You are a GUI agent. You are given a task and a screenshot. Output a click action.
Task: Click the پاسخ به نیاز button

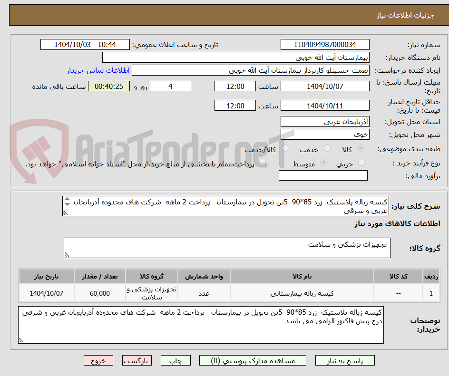pyautogui.click(x=345, y=360)
